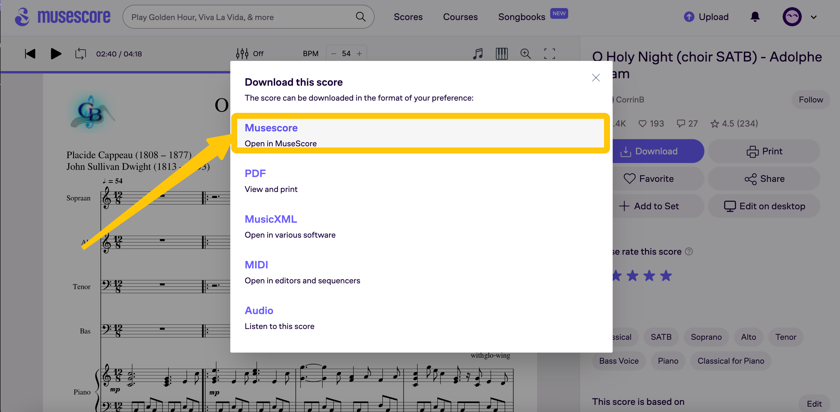Download the score in PDF format

tap(255, 173)
